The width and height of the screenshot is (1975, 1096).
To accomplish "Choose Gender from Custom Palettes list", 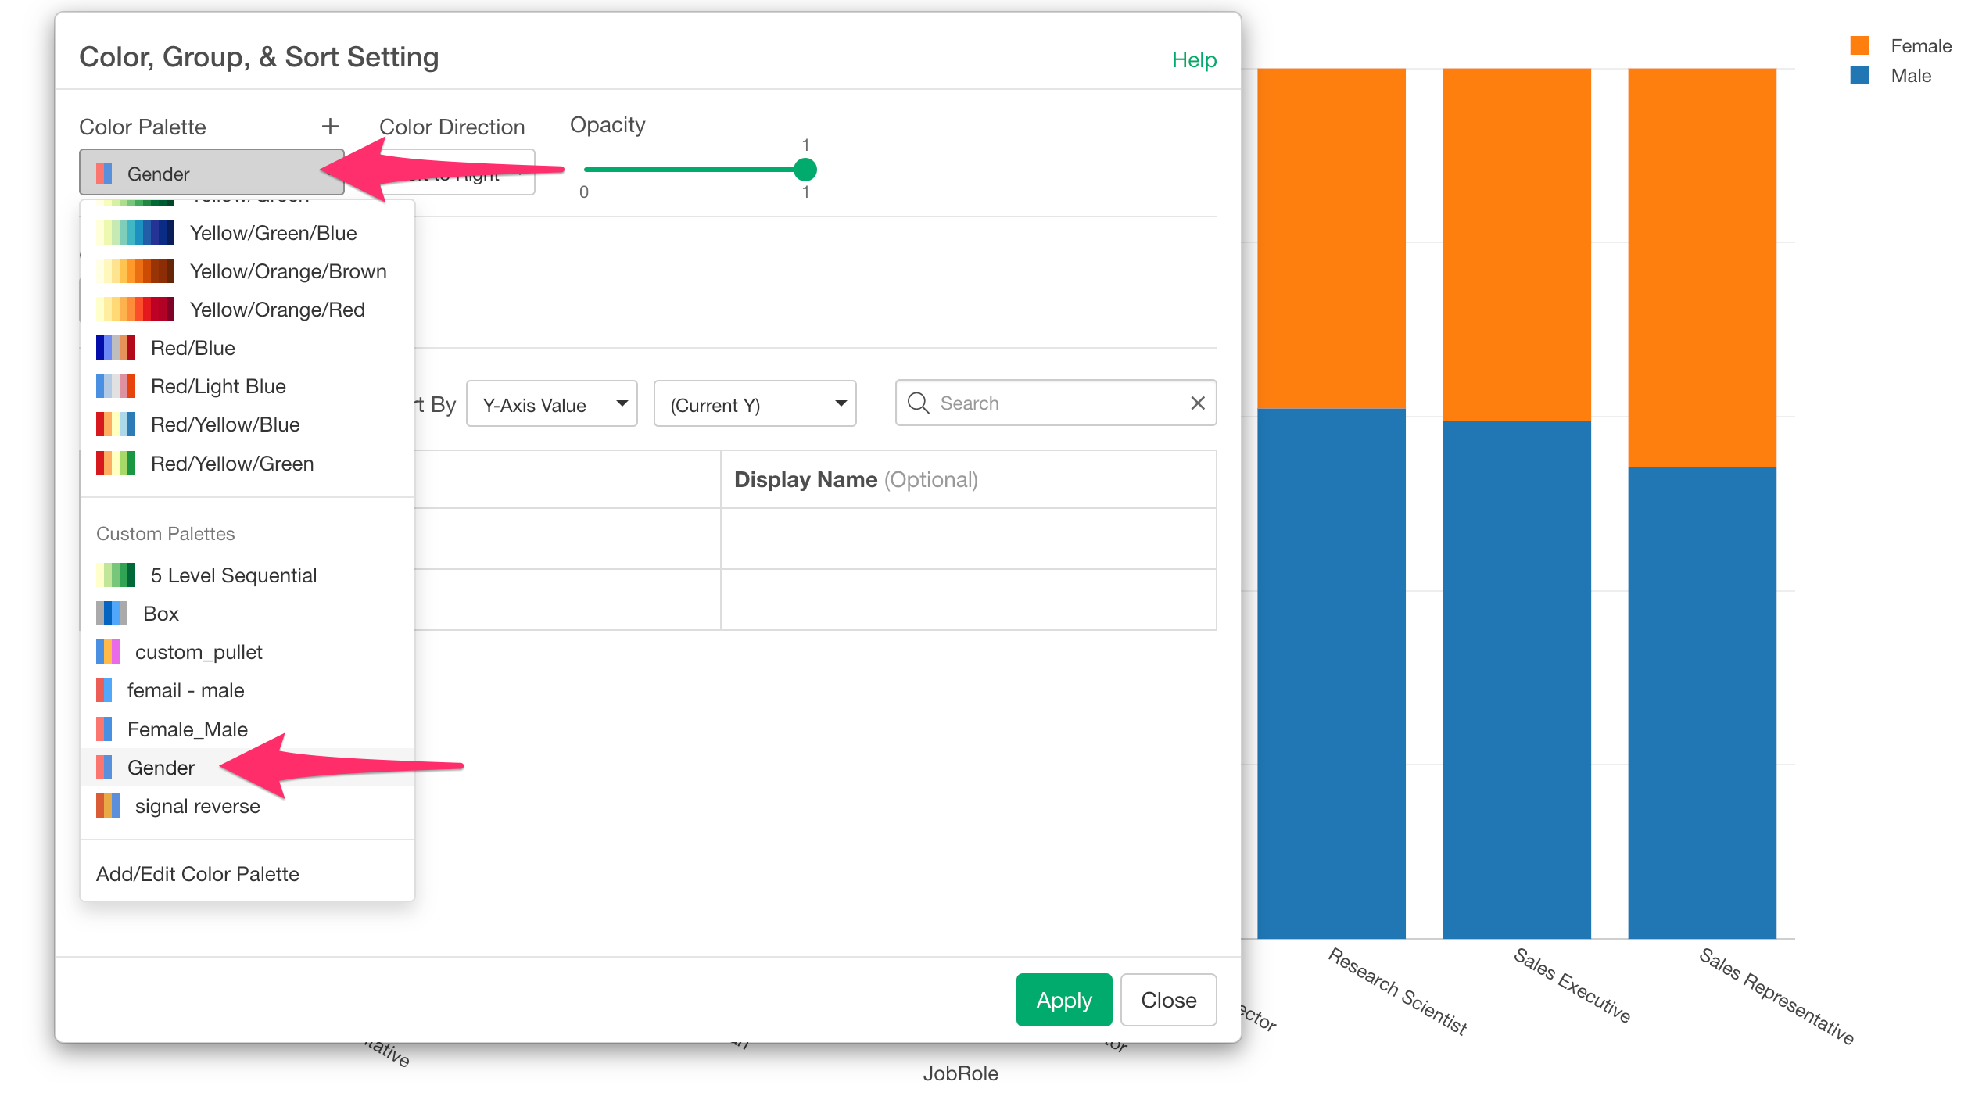I will coord(161,768).
